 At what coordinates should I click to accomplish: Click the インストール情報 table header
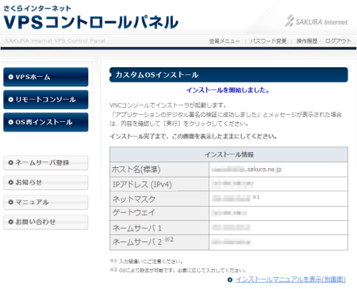click(228, 154)
